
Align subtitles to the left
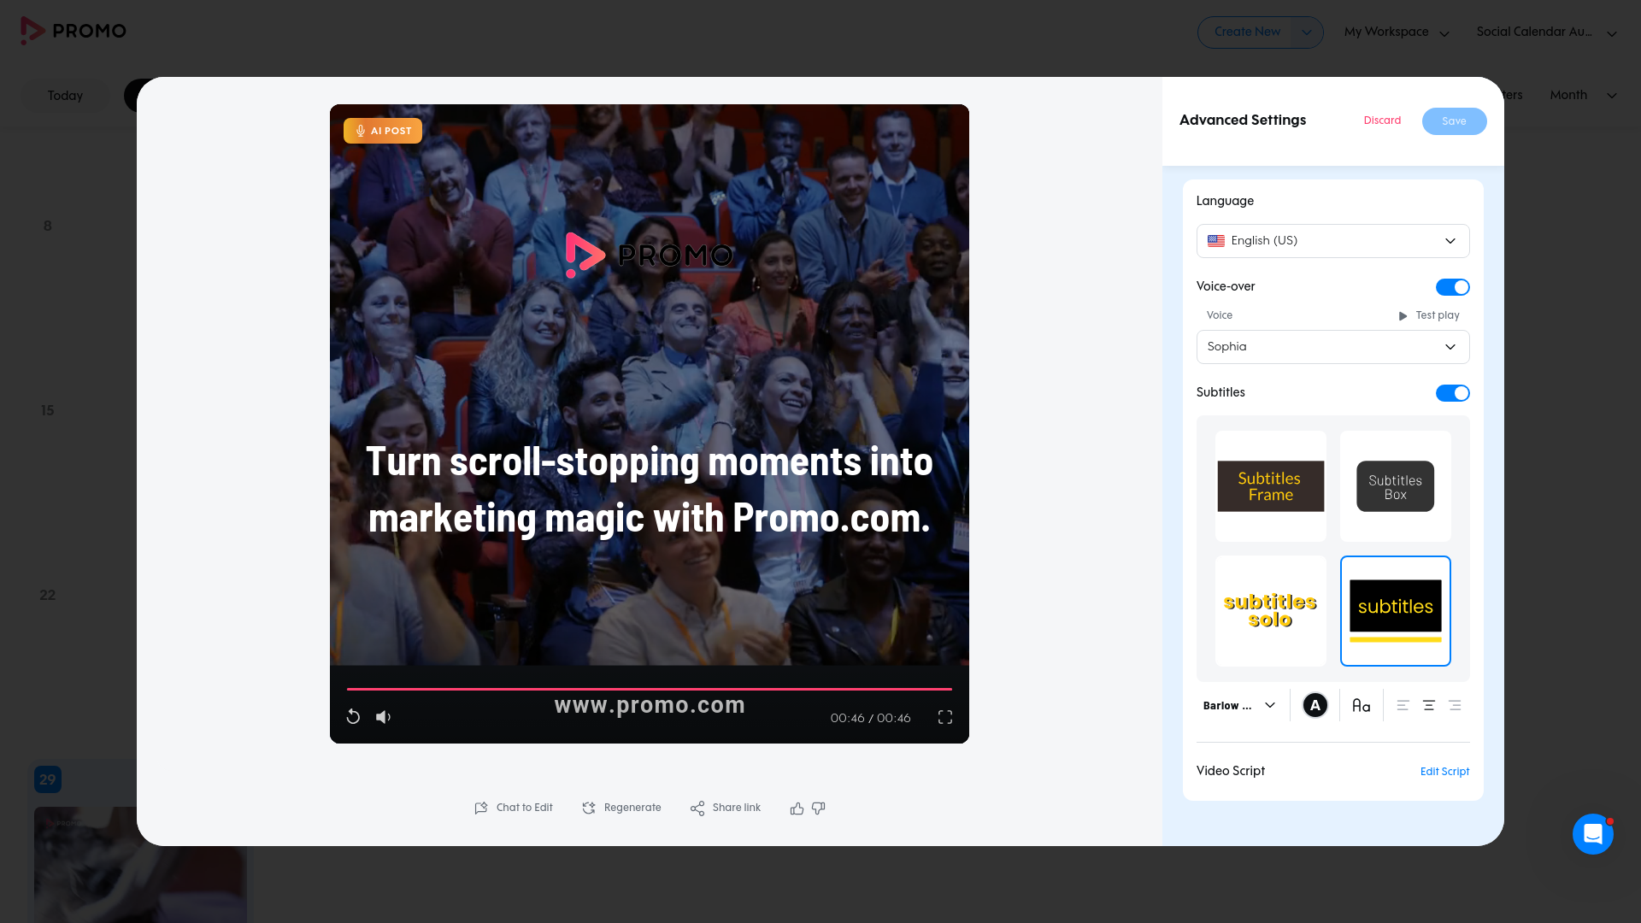pyautogui.click(x=1403, y=705)
